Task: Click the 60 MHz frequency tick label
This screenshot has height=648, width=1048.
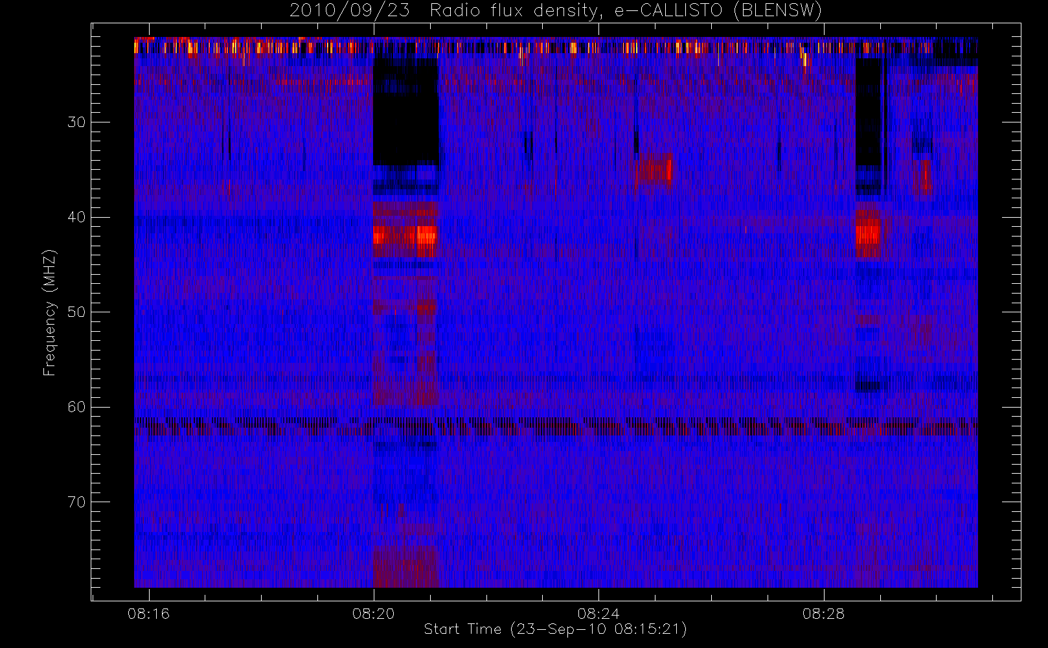Action: (x=76, y=407)
